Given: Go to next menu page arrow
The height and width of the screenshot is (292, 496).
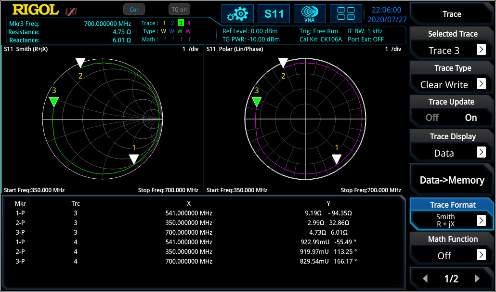Looking at the screenshot, I should [x=477, y=279].
